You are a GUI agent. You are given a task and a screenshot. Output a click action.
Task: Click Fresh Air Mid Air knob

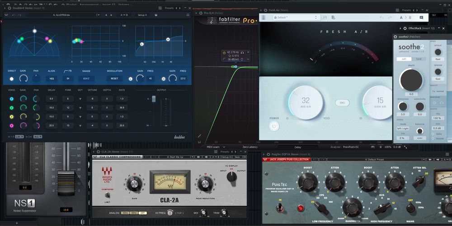[x=306, y=102]
